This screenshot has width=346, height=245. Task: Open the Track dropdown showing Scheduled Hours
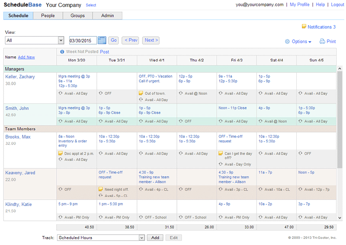click(x=141, y=238)
